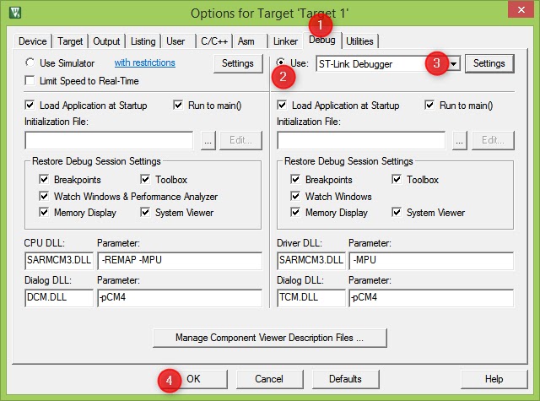The height and width of the screenshot is (401, 540).
Task: Open Manage Component Viewer Description Files
Action: point(270,338)
